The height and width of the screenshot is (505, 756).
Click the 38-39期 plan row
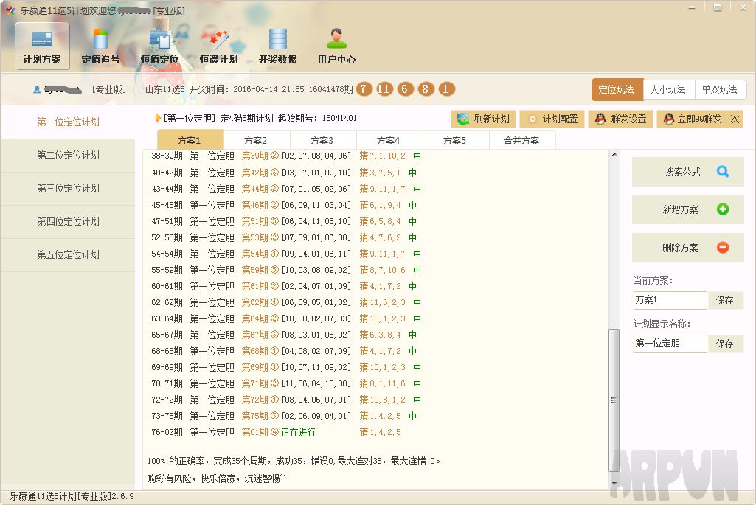tap(286, 156)
